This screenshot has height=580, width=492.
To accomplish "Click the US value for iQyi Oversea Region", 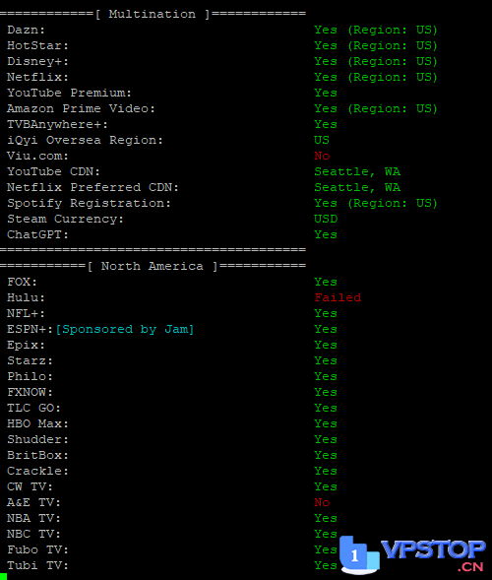I will tap(322, 140).
